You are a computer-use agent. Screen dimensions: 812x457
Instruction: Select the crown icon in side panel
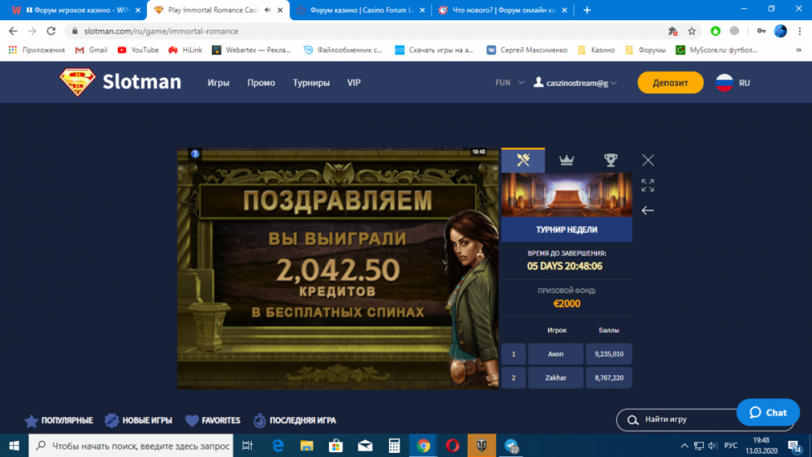[567, 160]
